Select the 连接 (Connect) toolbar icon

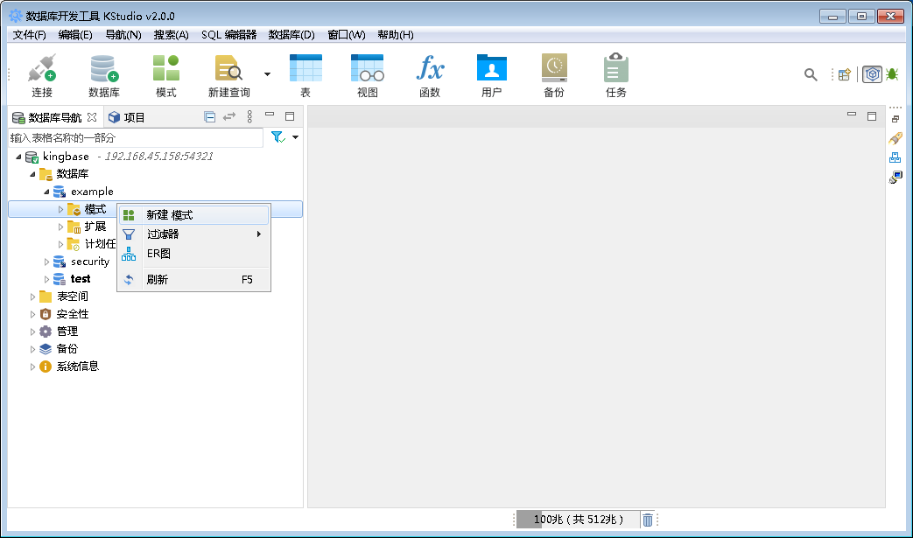[41, 74]
